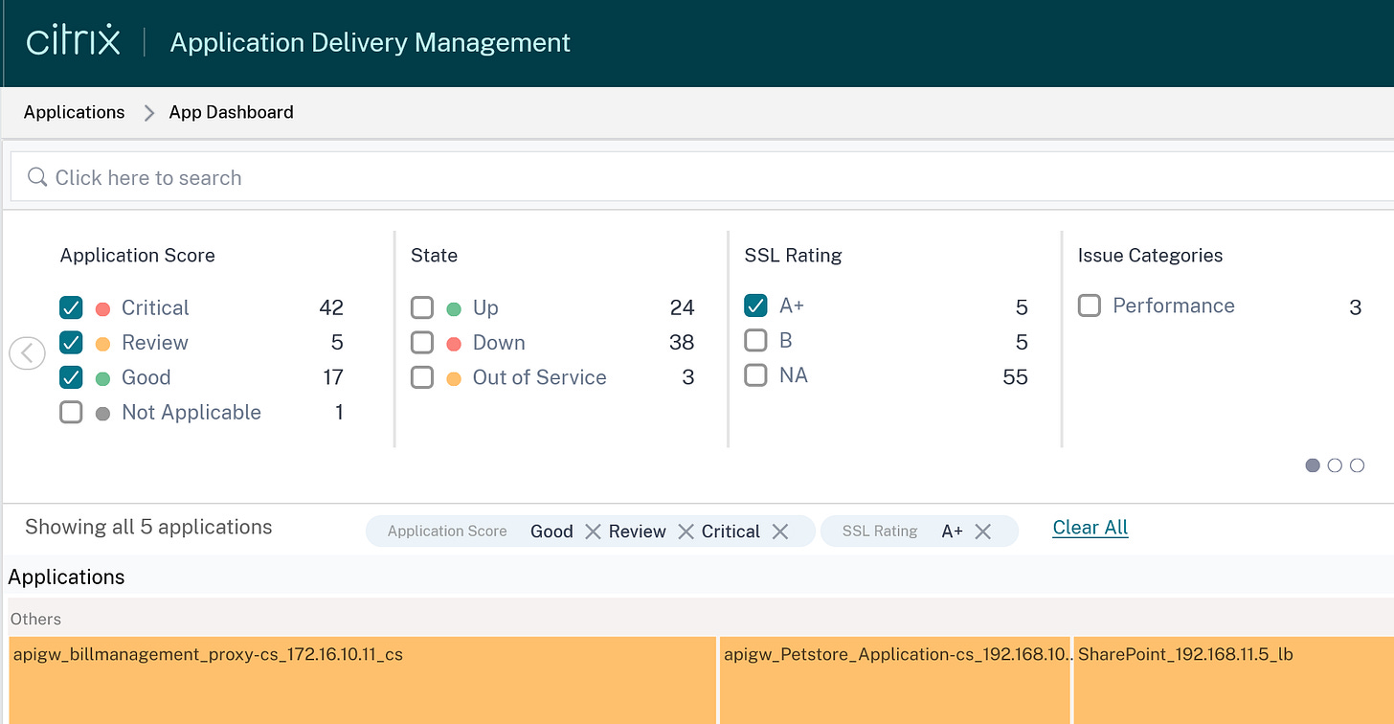Click the Clear All link

tap(1090, 528)
